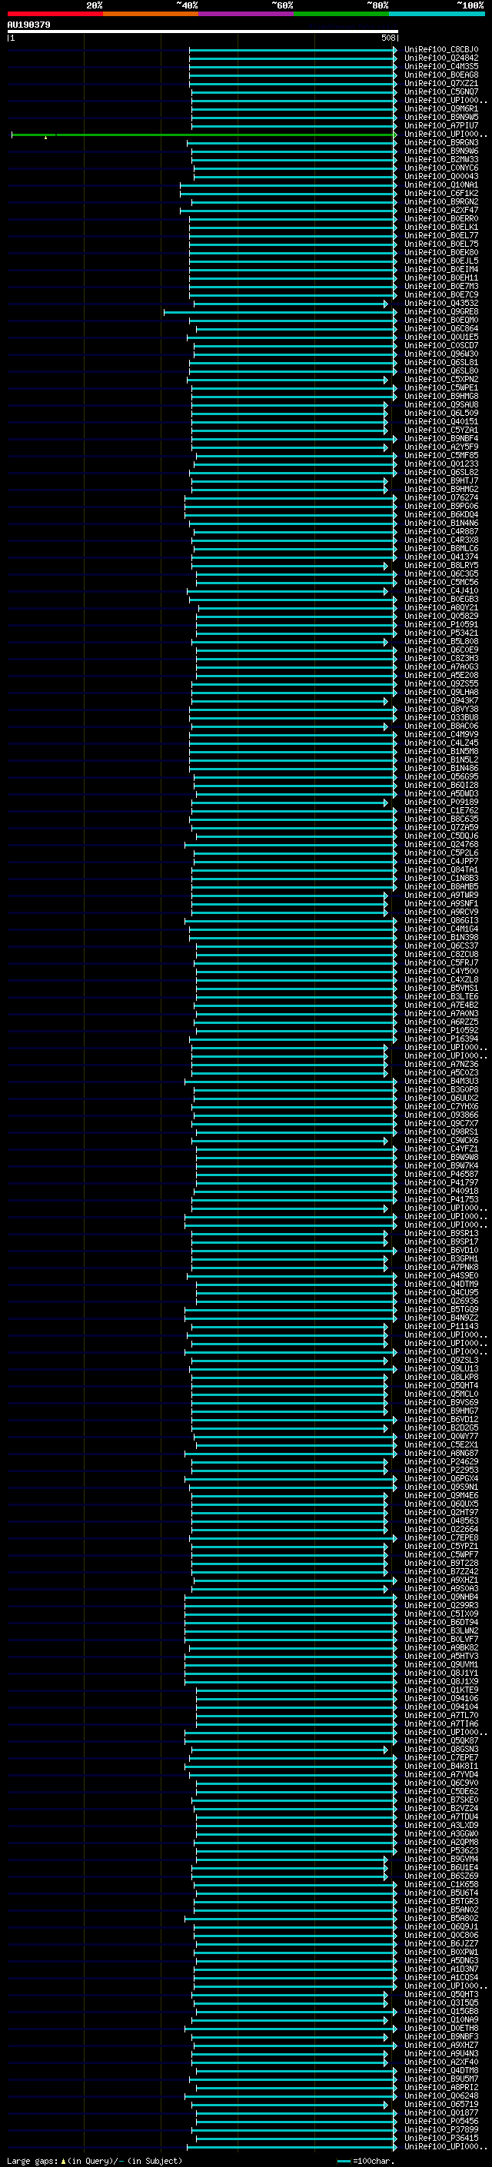Select hit label UniRef100_P09189
This screenshot has width=492, height=2167.
441,803
